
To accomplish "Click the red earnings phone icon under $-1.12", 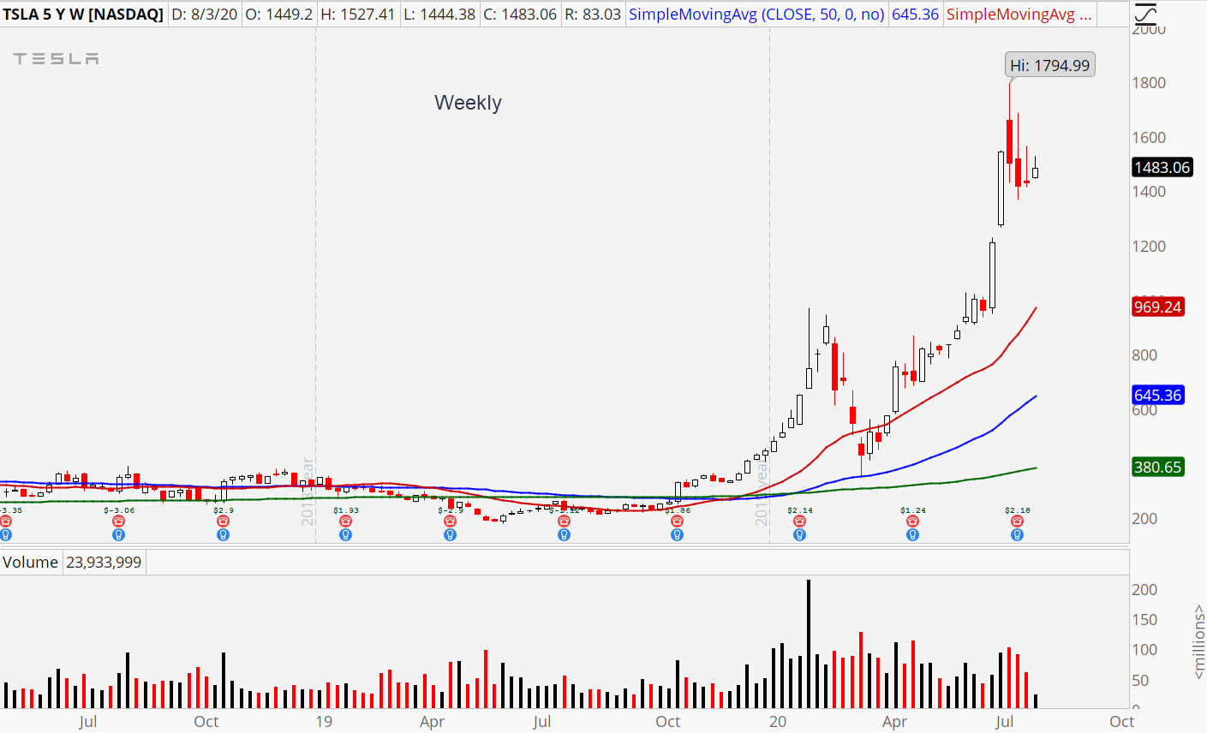I will (x=564, y=521).
